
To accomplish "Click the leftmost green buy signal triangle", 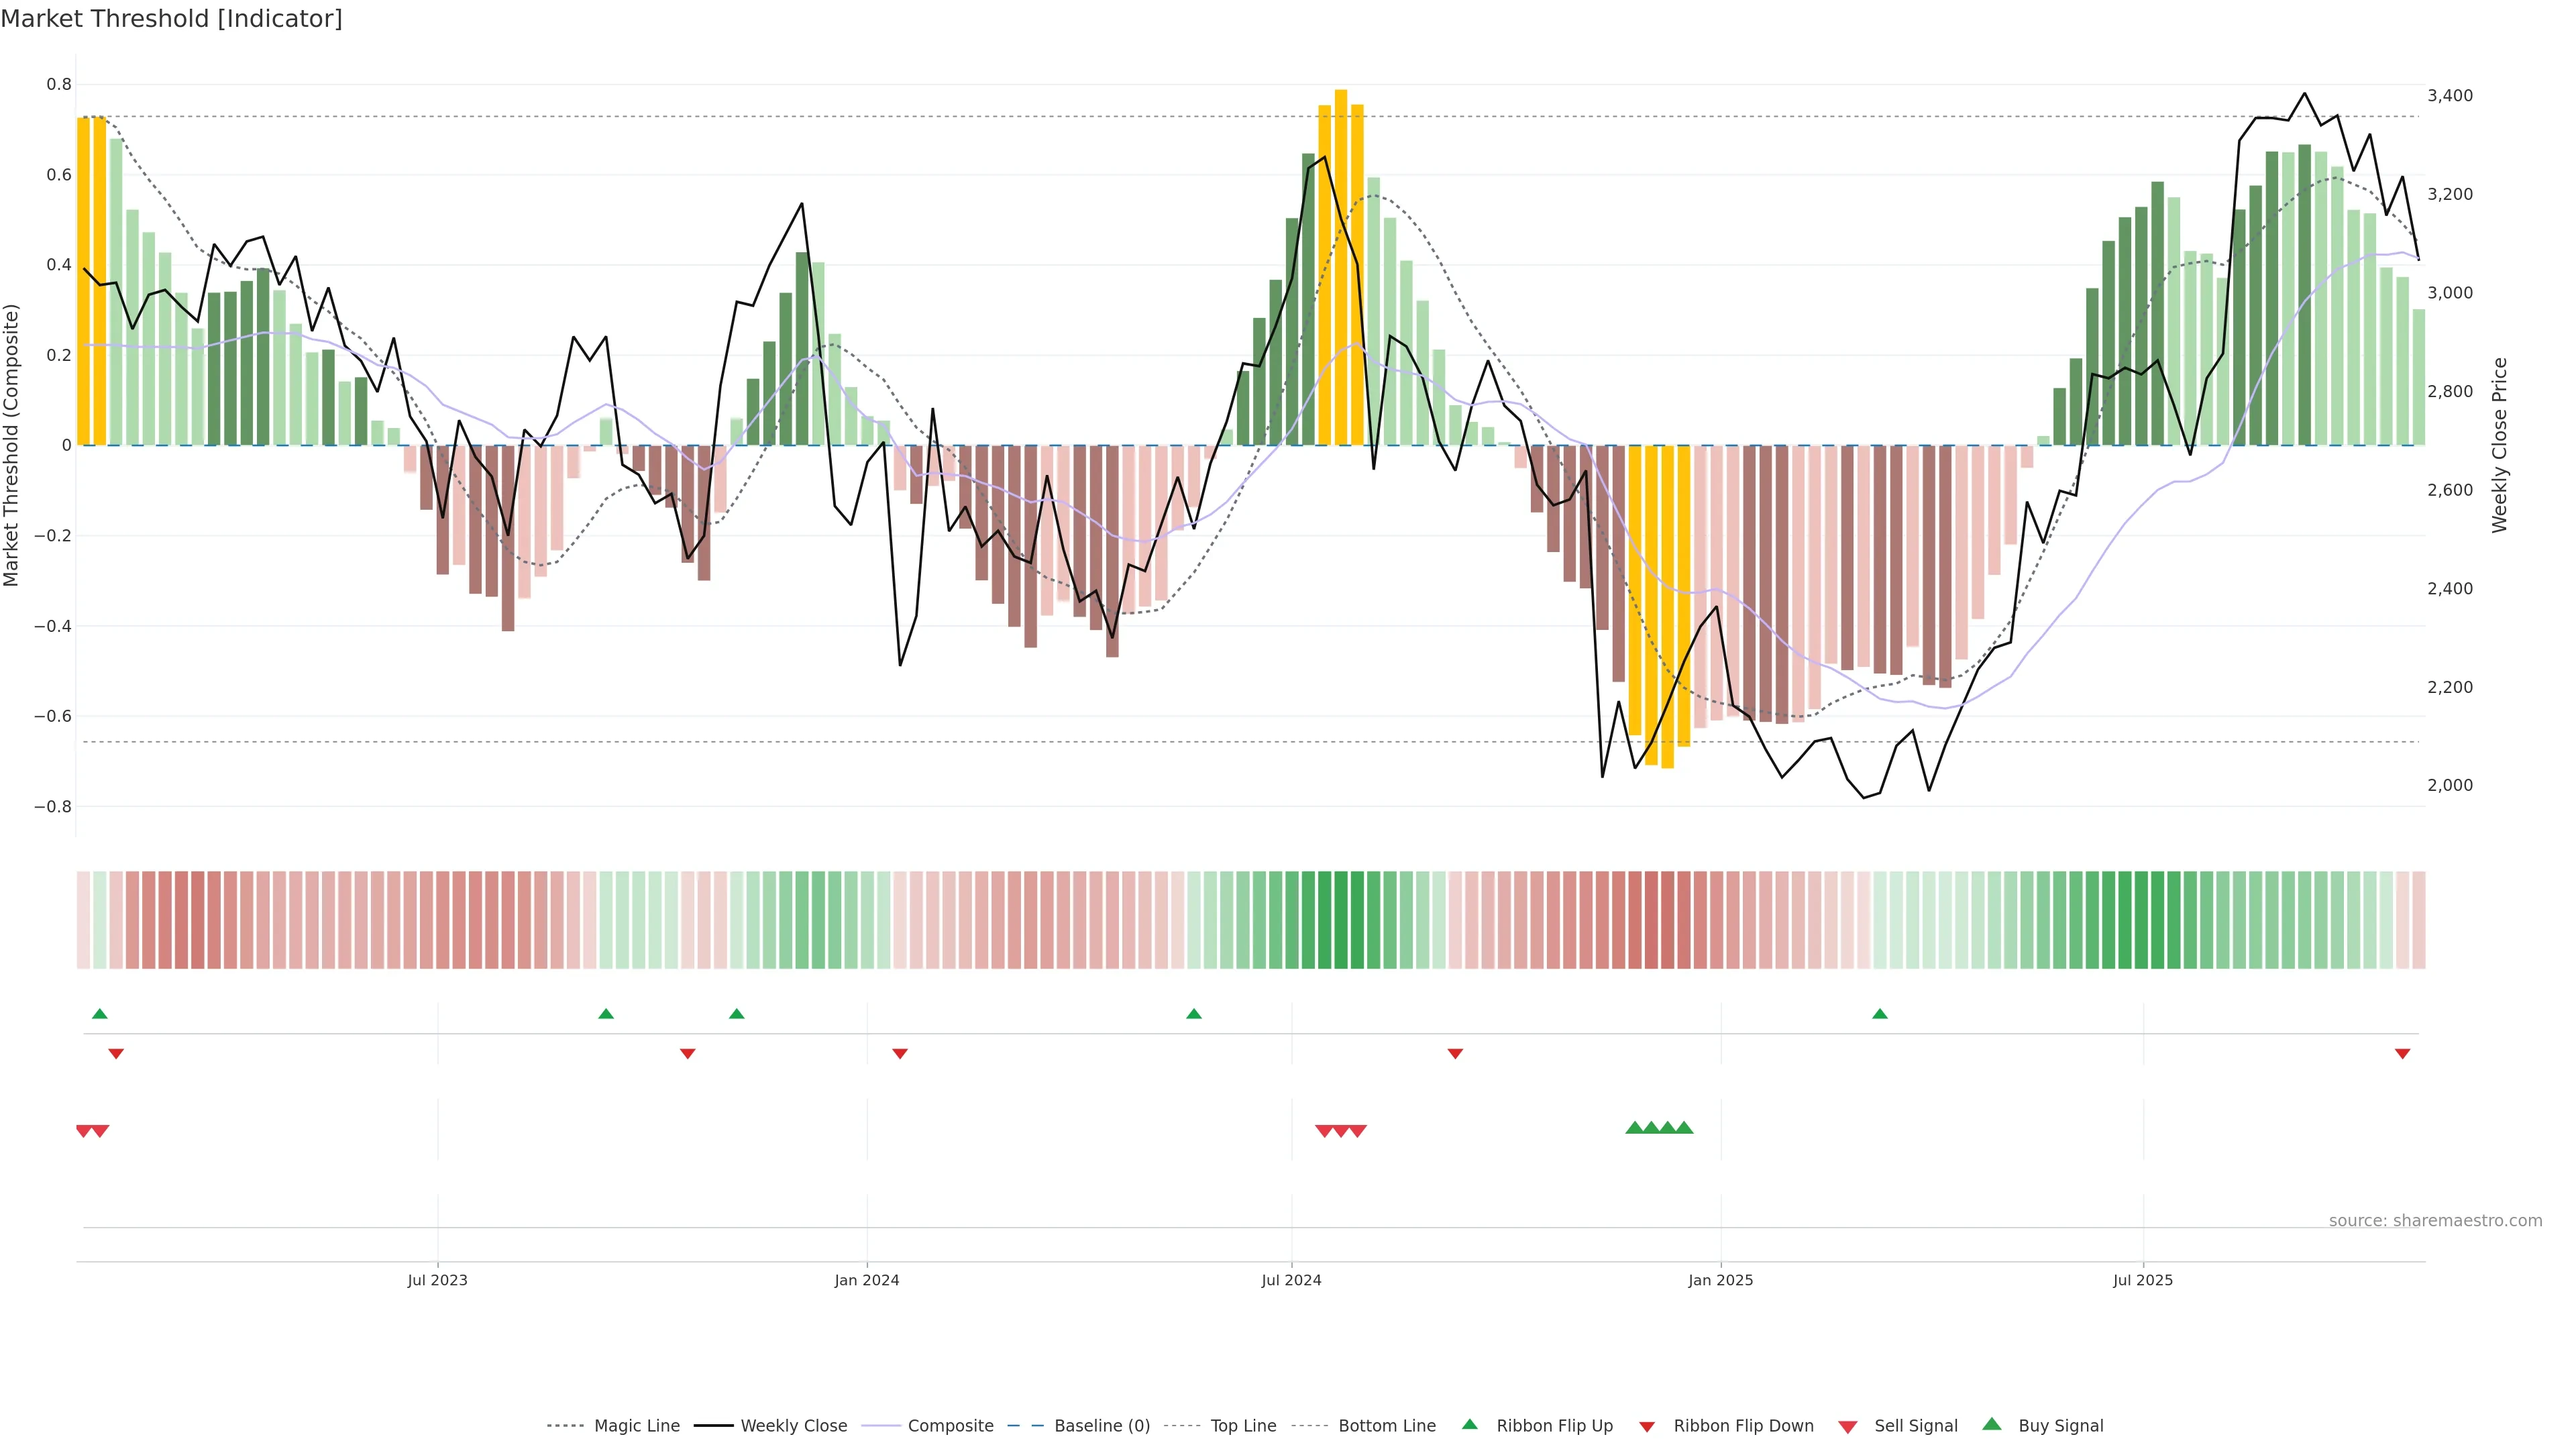I will pos(1634,1128).
